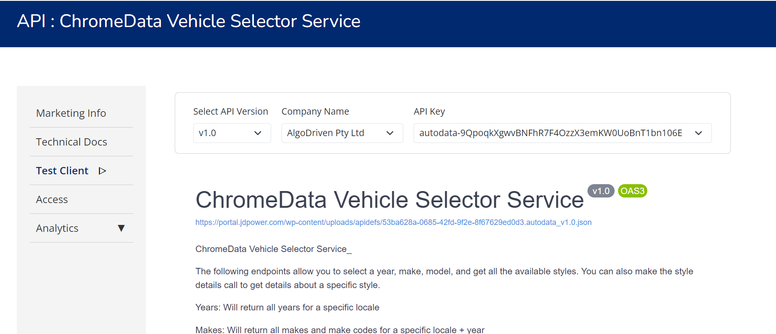
Task: Click the "Select API Version" label
Action: point(230,112)
